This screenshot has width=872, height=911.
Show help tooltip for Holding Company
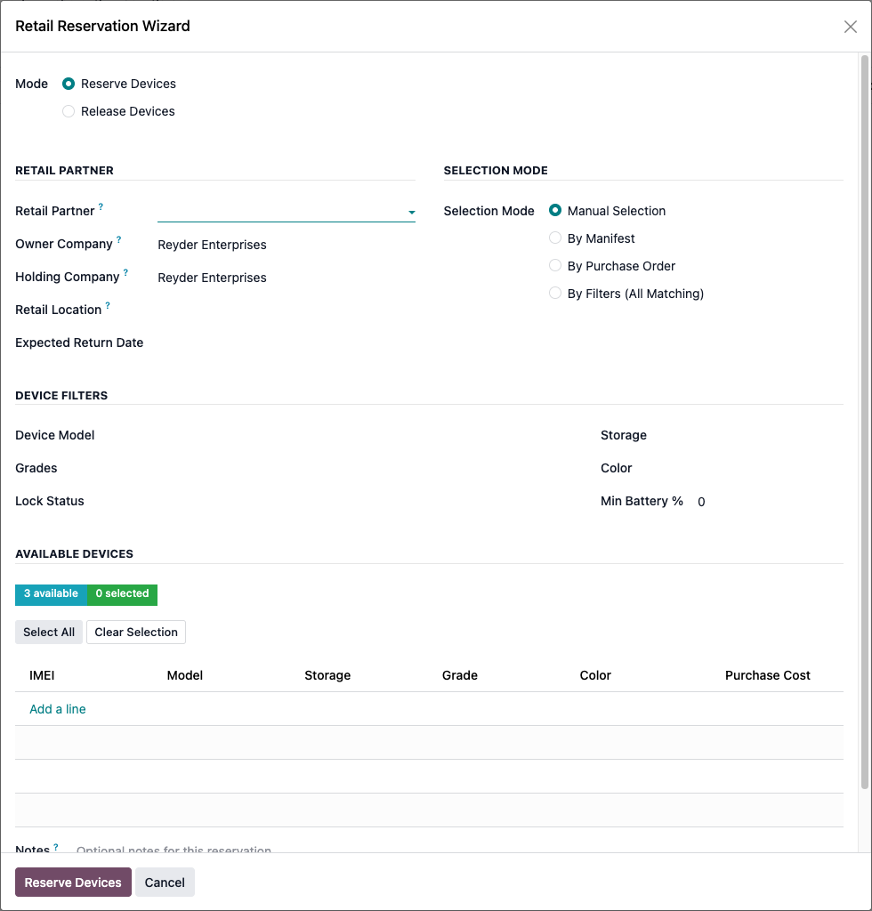tap(125, 272)
